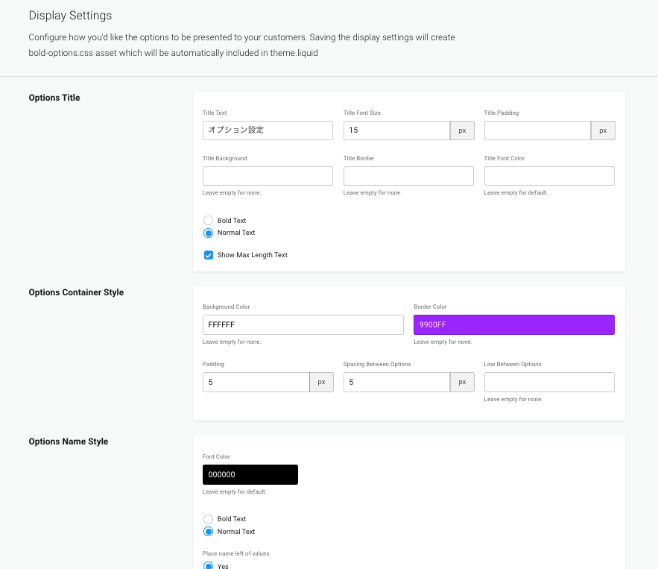Screen dimensions: 658x569
Task: Select the Title Background color field
Action: point(268,176)
